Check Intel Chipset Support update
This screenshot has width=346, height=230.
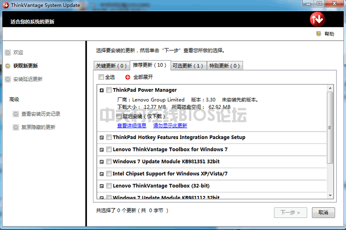click(109, 174)
